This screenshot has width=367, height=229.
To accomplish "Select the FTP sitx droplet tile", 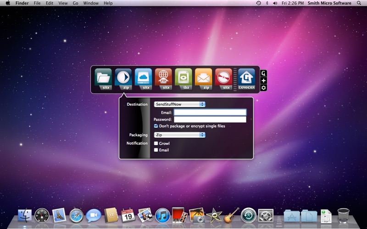I will tap(163, 79).
